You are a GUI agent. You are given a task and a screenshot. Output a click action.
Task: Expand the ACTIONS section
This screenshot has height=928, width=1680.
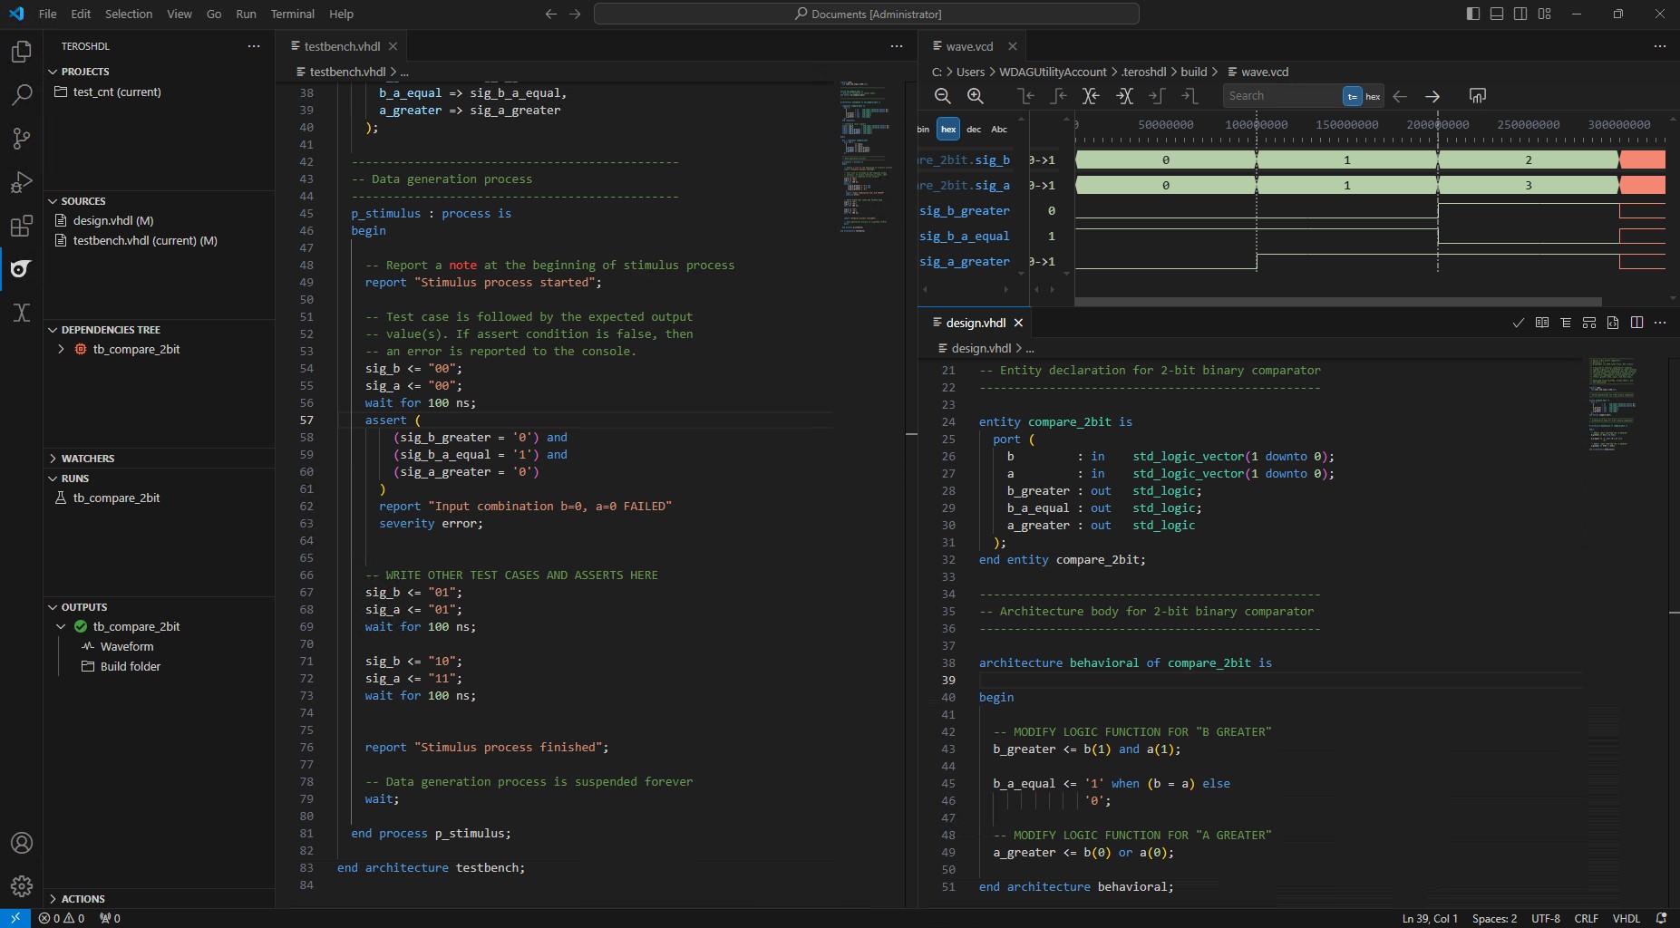click(x=159, y=899)
